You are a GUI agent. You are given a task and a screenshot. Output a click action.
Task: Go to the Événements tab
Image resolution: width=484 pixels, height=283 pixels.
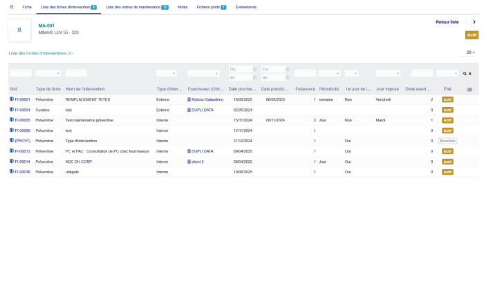coord(245,6)
